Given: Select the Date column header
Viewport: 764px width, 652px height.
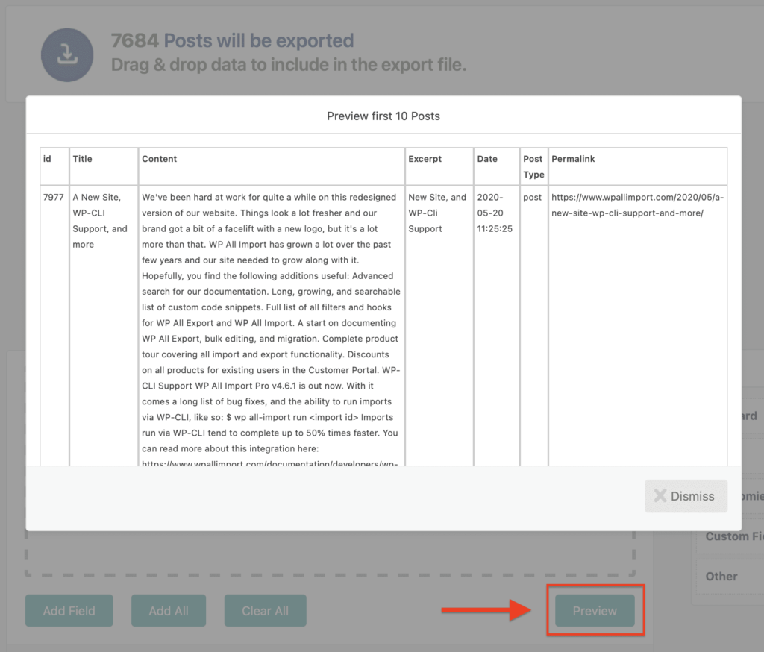Looking at the screenshot, I should (487, 158).
